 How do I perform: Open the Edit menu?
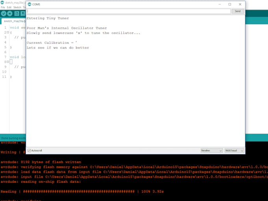coord(9,7)
